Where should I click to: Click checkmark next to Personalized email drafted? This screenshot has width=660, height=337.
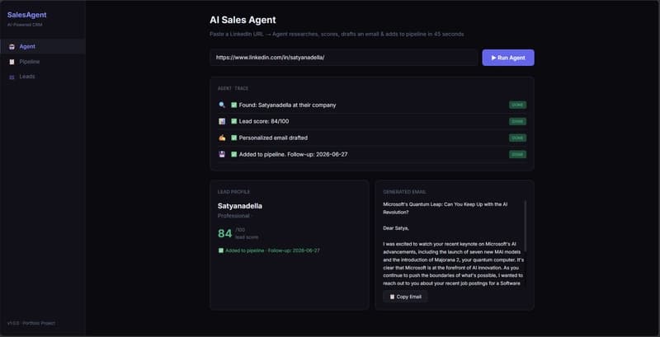(234, 138)
